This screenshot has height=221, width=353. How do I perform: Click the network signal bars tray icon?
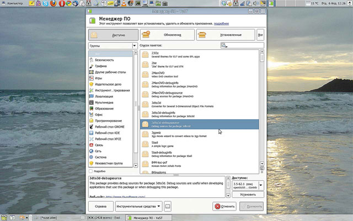click(x=243, y=3)
